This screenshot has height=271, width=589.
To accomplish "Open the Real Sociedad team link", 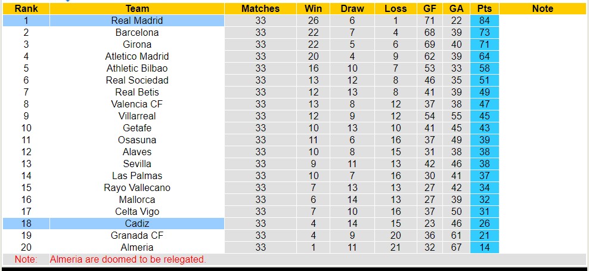I will pyautogui.click(x=137, y=80).
